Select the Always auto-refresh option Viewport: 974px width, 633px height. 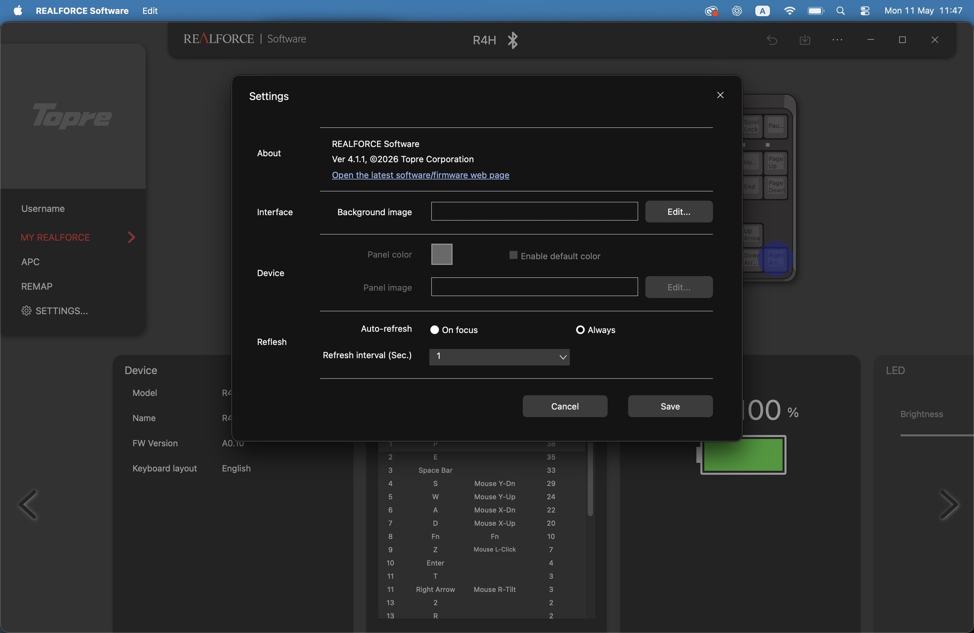(580, 330)
